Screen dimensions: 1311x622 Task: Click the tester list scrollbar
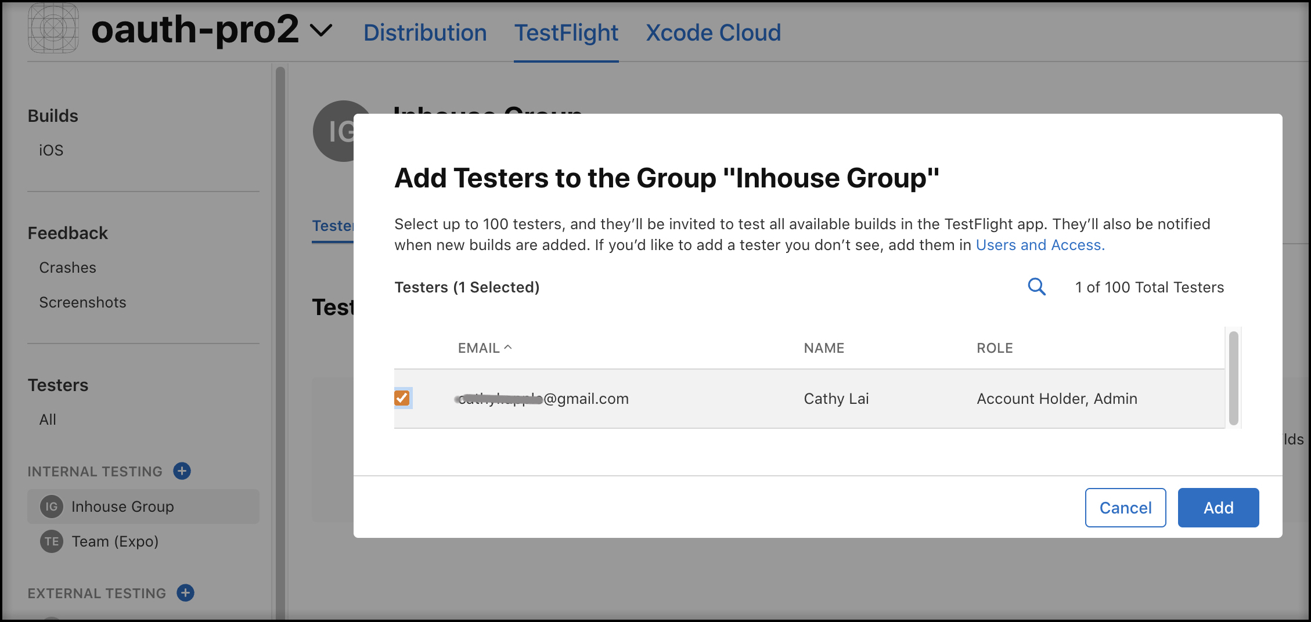[x=1234, y=377]
